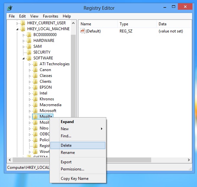The width and height of the screenshot is (197, 187).
Task: Click the Khronos folder icon
Action: (35, 99)
